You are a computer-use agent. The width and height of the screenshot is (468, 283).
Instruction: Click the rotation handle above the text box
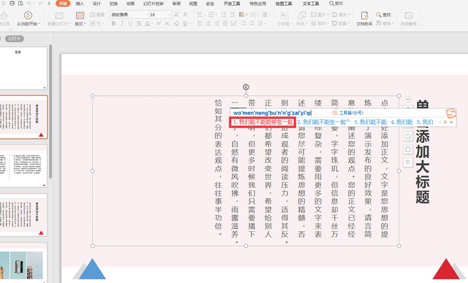click(246, 87)
